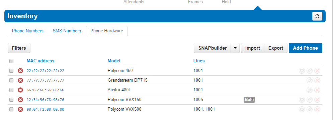
Task: Click the Import button
Action: [x=252, y=48]
